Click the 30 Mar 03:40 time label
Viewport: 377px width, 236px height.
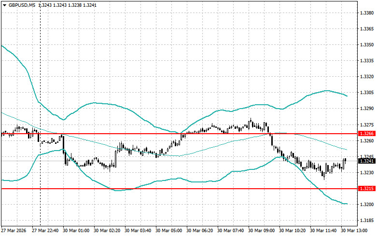point(138,231)
